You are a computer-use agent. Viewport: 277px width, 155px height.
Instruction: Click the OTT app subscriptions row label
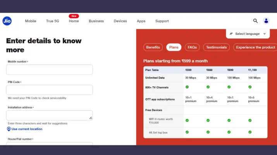(160, 99)
